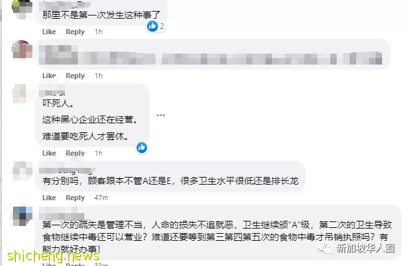The height and width of the screenshot is (266, 408).
Task: Reply to the 很多卫生水平很低 comment
Action: pyautogui.click(x=75, y=198)
